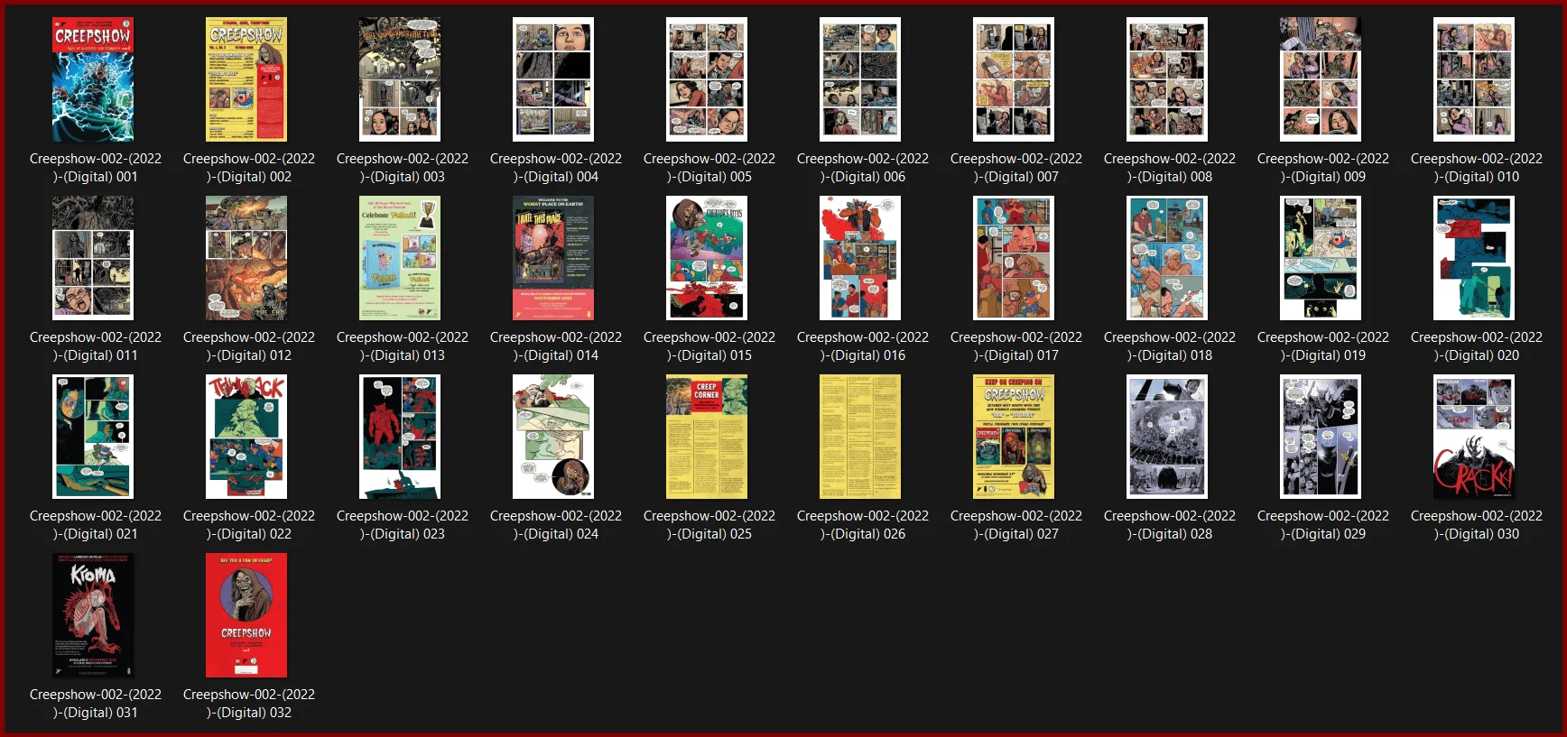Open the page 019 thumbnail
Screen dimensions: 1567x737
click(1321, 258)
